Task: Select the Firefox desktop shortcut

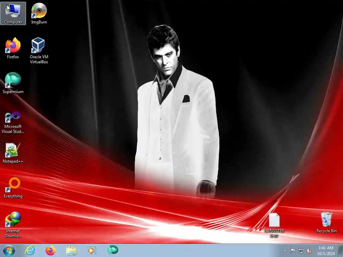Action: click(x=13, y=48)
